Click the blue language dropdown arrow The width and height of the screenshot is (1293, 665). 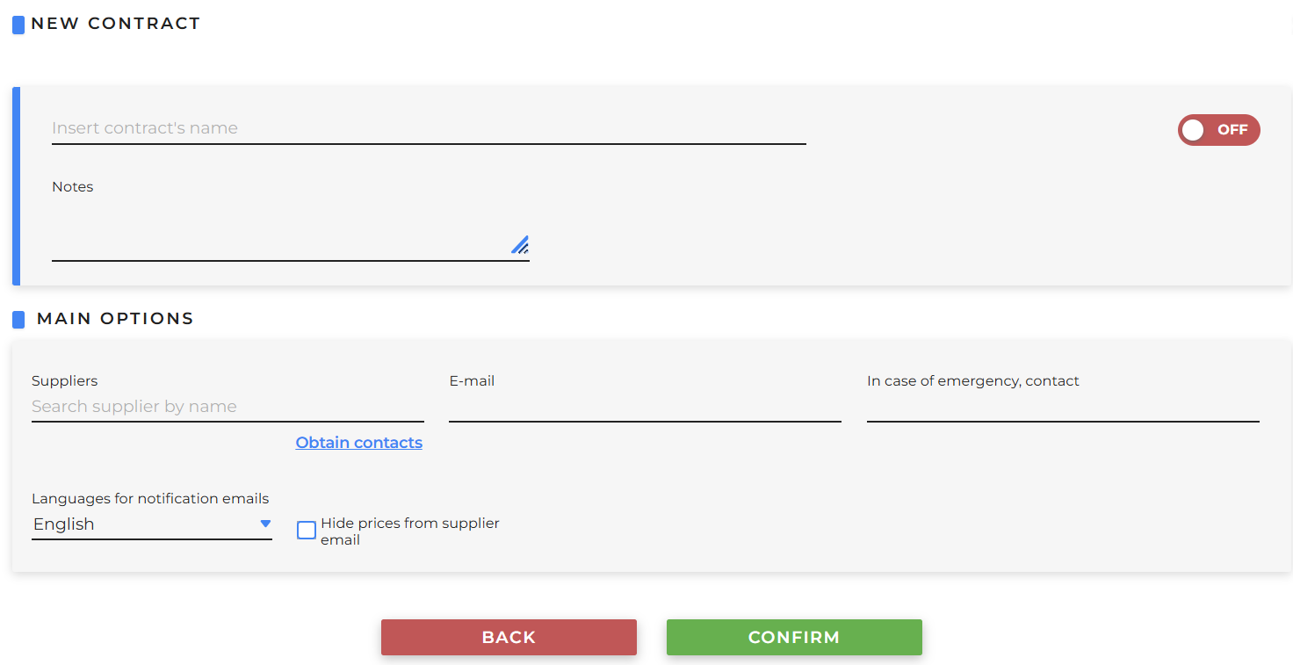pyautogui.click(x=265, y=524)
